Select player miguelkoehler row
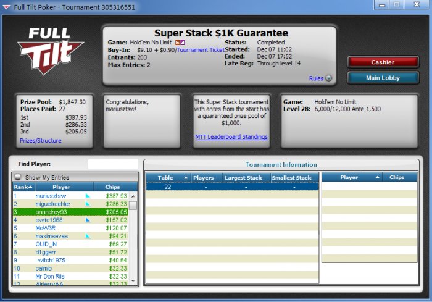Viewport: 432px width, 302px height. (70, 204)
